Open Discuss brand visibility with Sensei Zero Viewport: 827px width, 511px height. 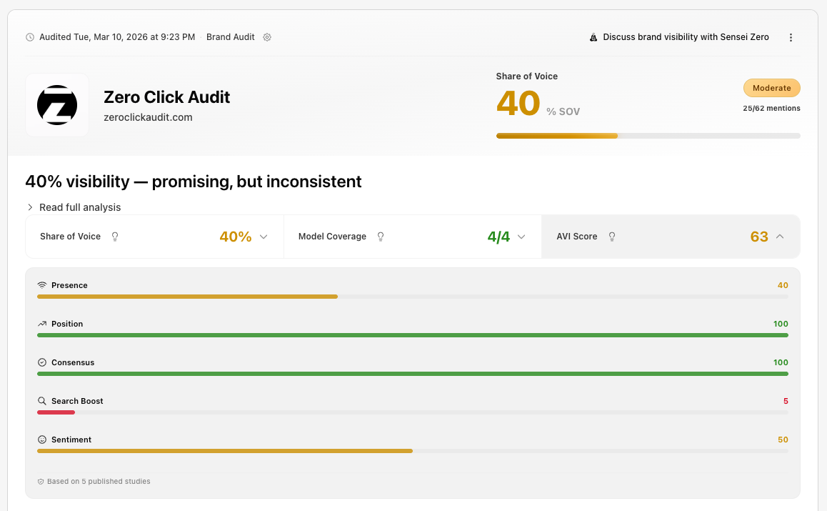[x=678, y=37]
